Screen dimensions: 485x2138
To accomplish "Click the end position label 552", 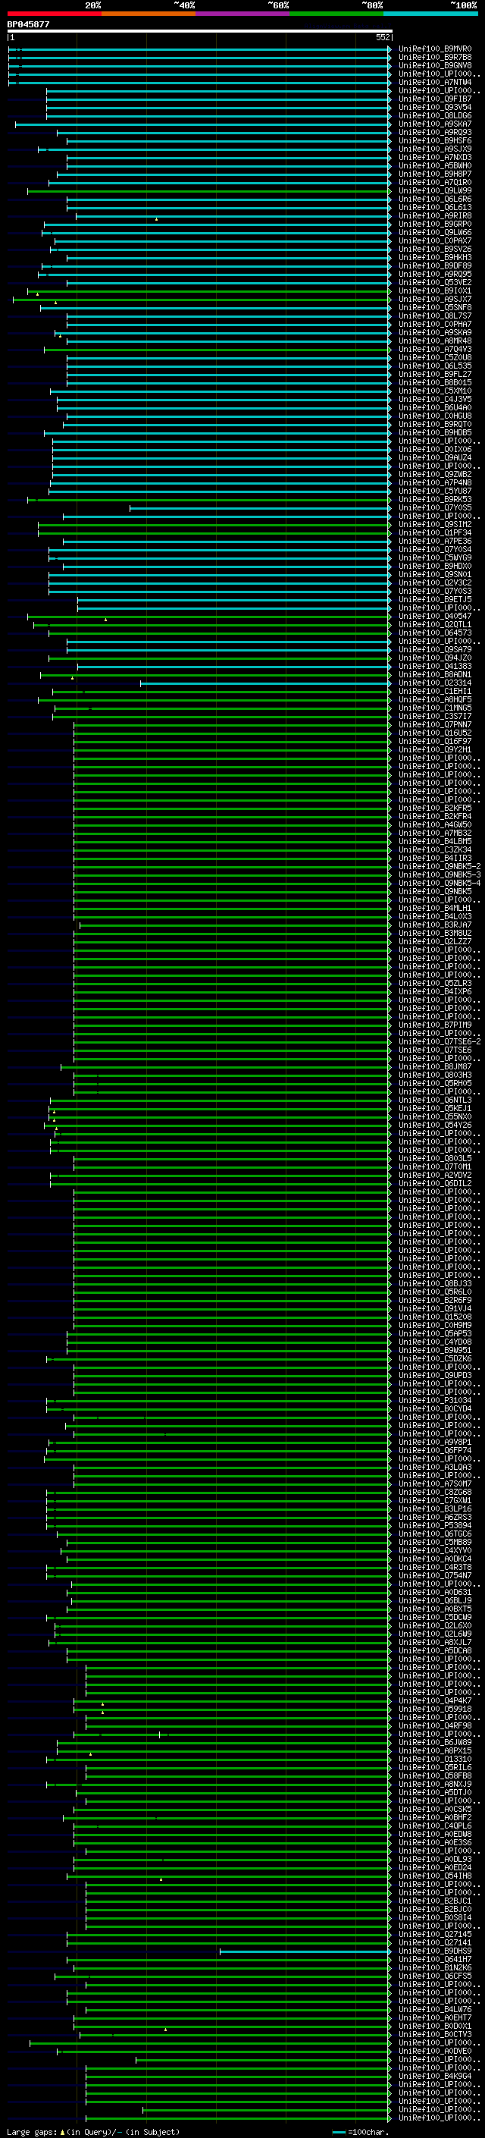I will pyautogui.click(x=382, y=38).
